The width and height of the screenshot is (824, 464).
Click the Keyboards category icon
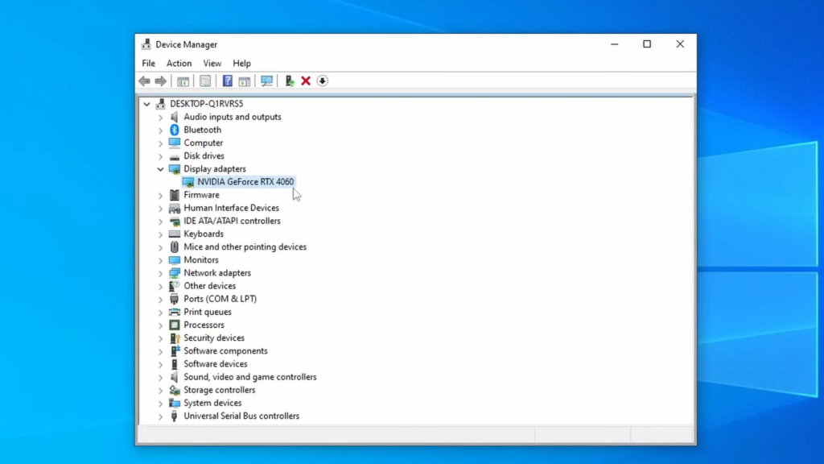(x=175, y=234)
